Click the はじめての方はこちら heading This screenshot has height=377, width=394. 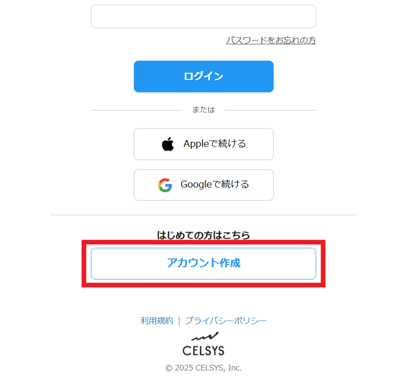[203, 235]
